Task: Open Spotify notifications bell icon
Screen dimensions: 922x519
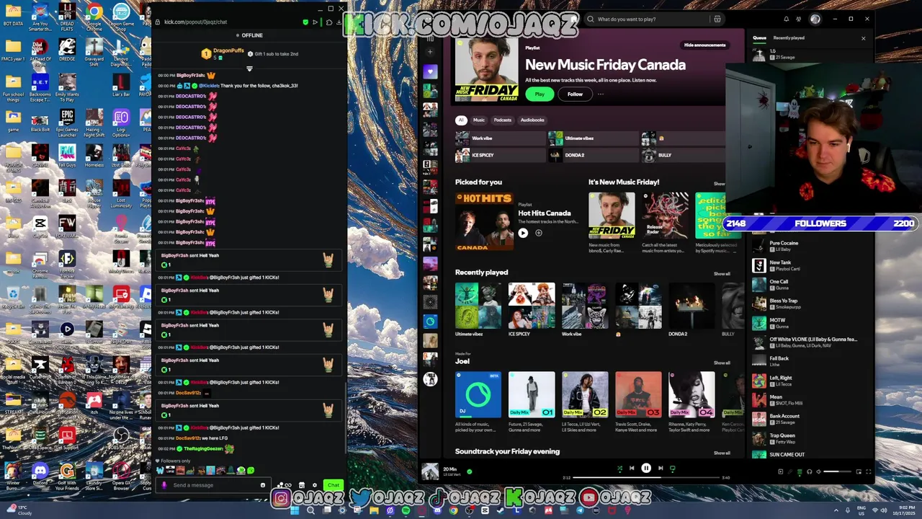Action: pos(786,19)
